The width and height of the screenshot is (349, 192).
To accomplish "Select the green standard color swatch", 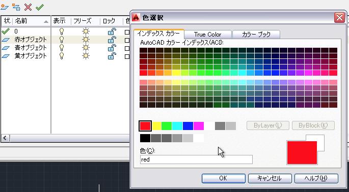I will 167,126.
